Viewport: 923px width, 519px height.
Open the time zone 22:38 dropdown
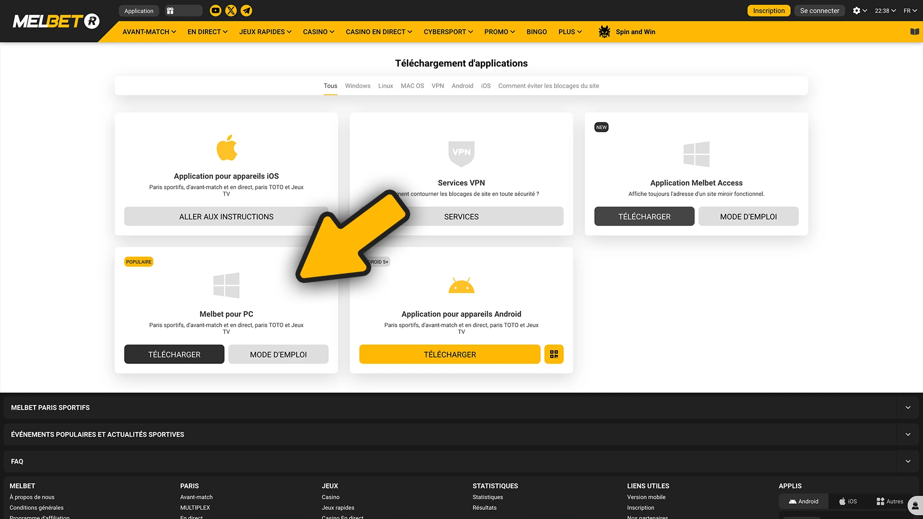coord(885,11)
